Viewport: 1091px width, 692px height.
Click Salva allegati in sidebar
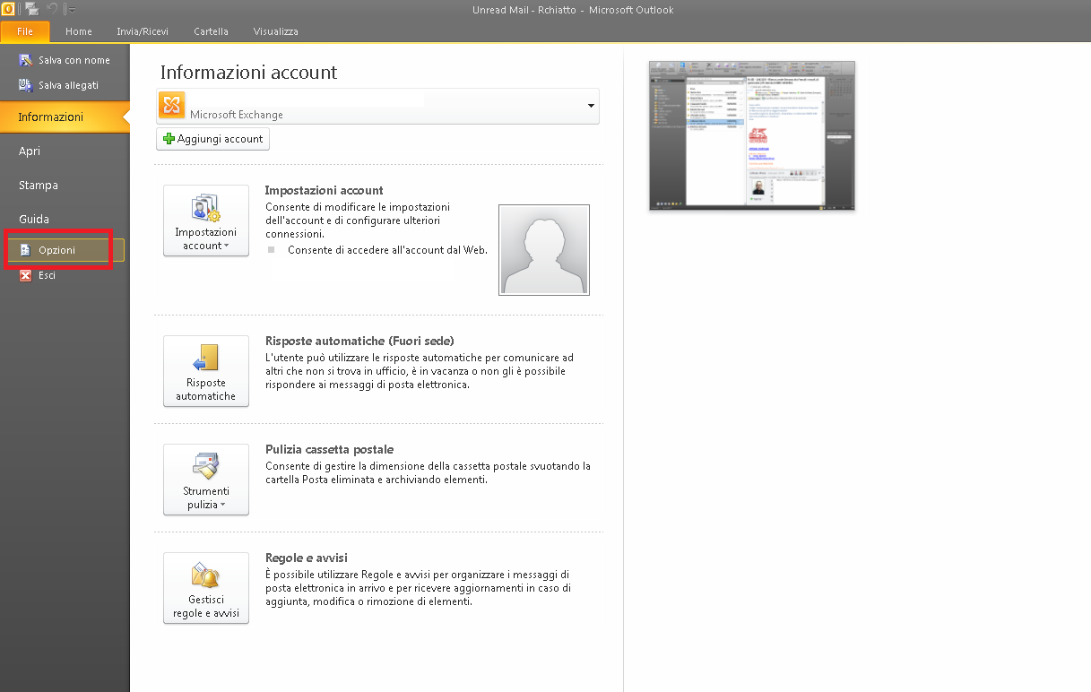(59, 85)
